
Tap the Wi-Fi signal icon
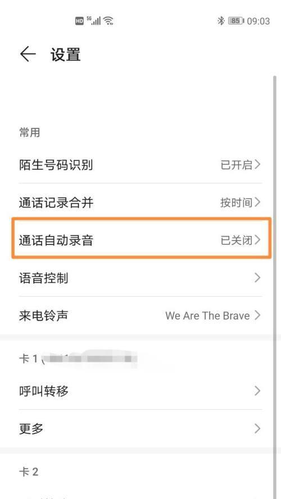coord(108,21)
